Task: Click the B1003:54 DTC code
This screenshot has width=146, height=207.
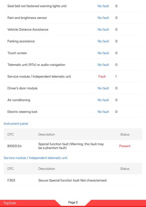Action: coord(14,146)
